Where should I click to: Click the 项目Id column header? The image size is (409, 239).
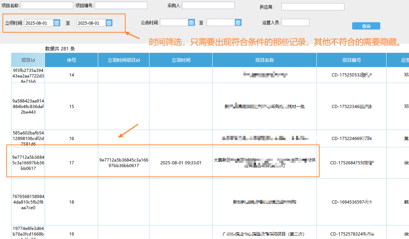[x=28, y=60]
